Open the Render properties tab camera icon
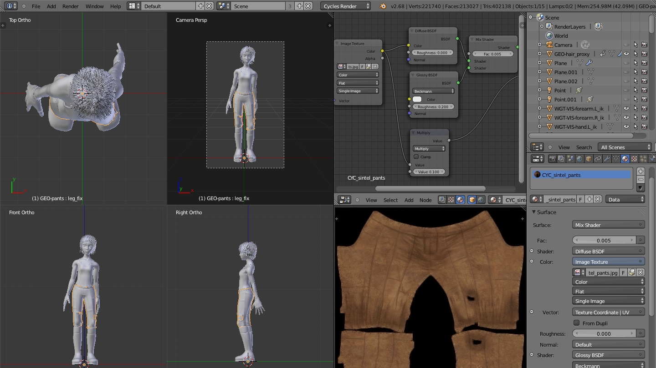656x368 pixels. 552,159
